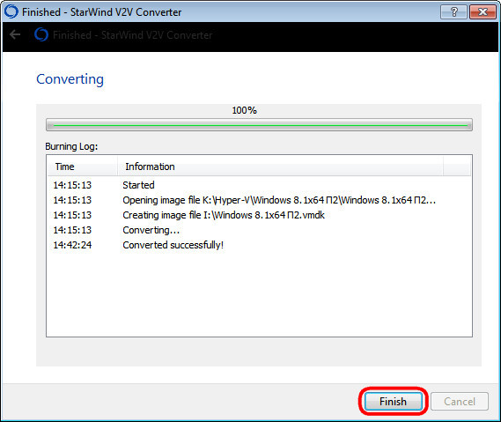This screenshot has width=501, height=422.
Task: Click the disabled Cancel button
Action: [x=459, y=401]
